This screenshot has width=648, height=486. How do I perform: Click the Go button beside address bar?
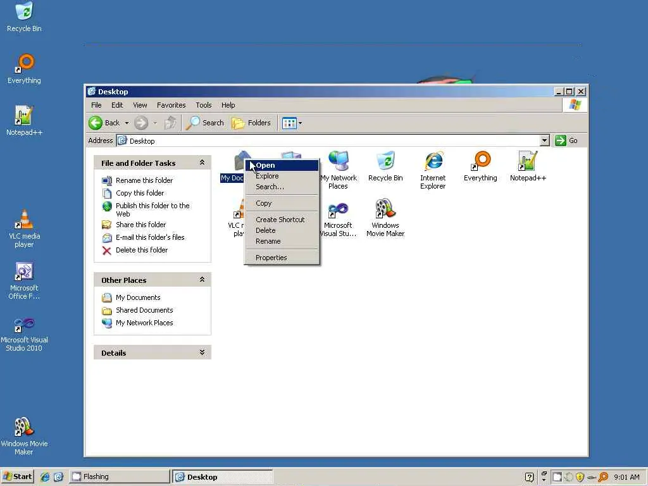click(x=566, y=140)
